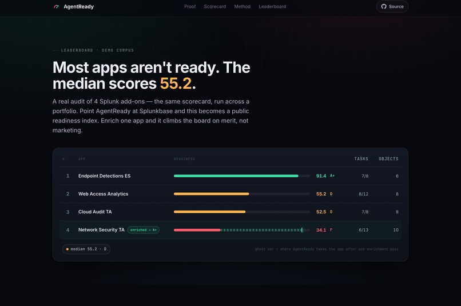Click the 34.1 score value
Viewport: 461px width, 306px height.
click(x=321, y=230)
